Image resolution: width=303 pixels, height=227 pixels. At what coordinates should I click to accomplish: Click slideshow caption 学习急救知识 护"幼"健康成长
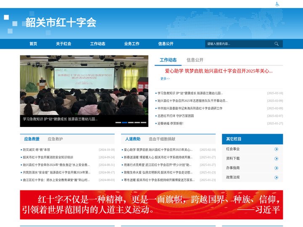pos(60,119)
